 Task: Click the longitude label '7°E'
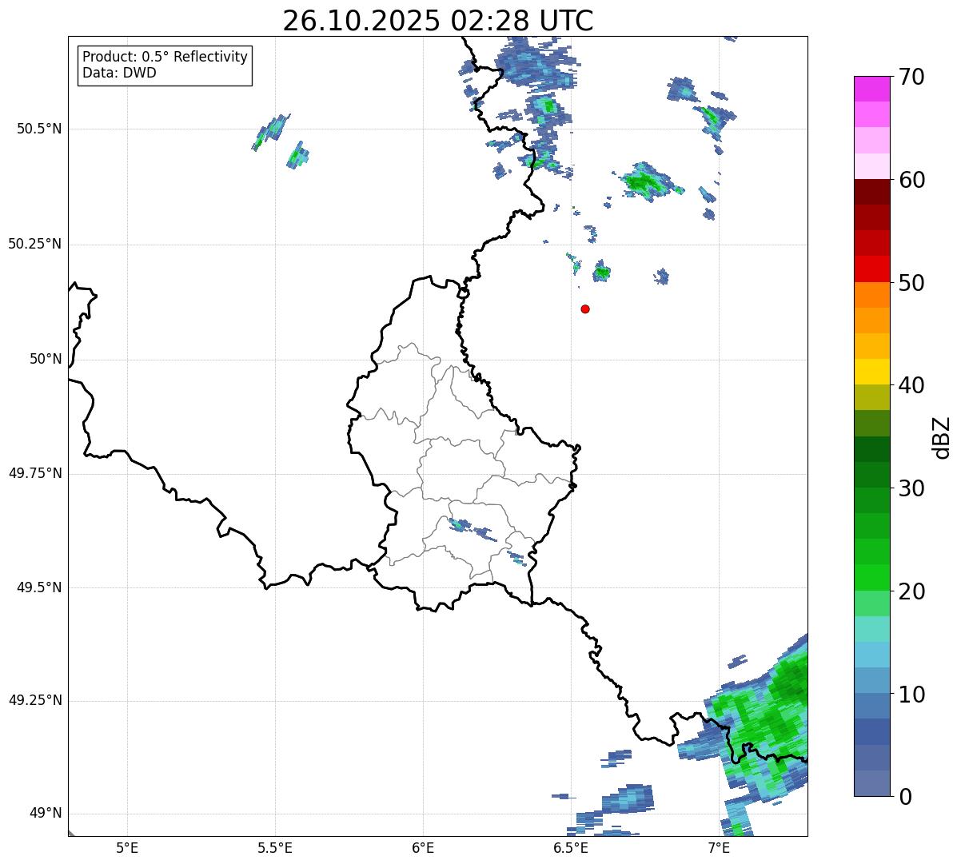pyautogui.click(x=719, y=847)
